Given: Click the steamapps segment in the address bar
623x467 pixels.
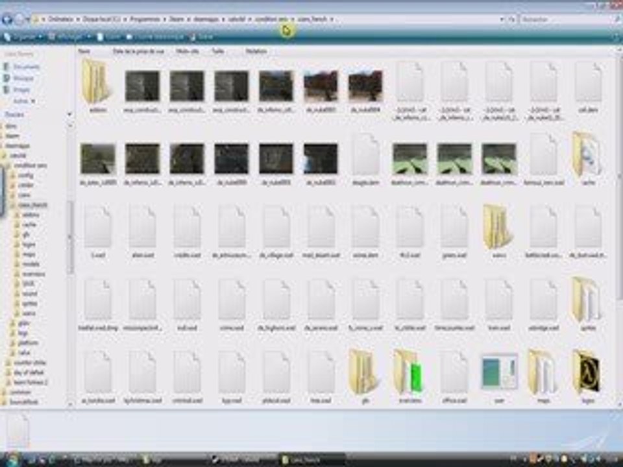Looking at the screenshot, I should 206,19.
